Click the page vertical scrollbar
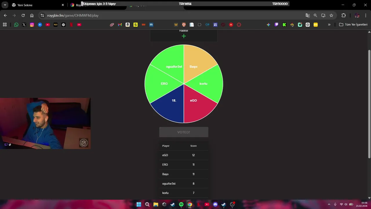 pyautogui.click(x=369, y=104)
